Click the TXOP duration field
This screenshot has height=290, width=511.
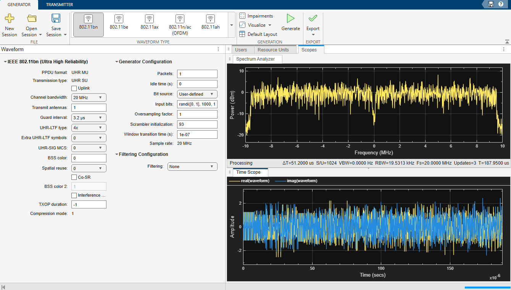[x=89, y=205]
